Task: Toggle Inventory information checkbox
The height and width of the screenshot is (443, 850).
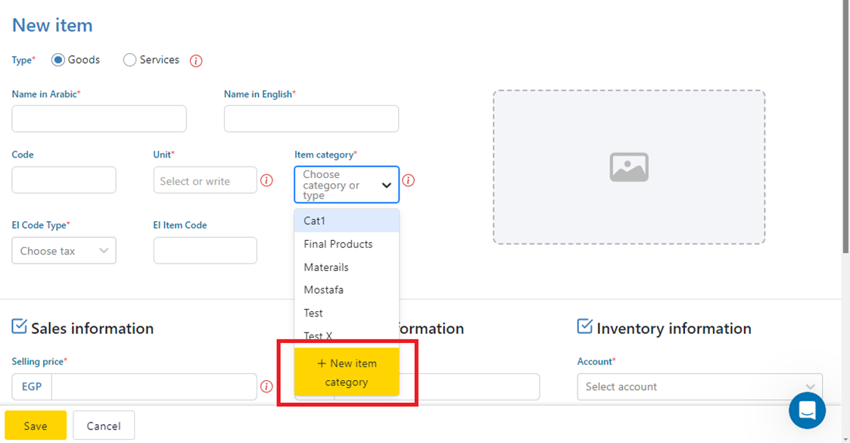Action: 584,326
